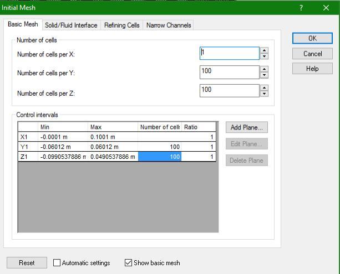
Task: Select the X1 min cell -0.0001 m
Action: pyautogui.click(x=63, y=137)
